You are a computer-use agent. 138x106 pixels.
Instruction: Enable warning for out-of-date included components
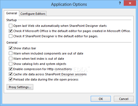click(10, 53)
